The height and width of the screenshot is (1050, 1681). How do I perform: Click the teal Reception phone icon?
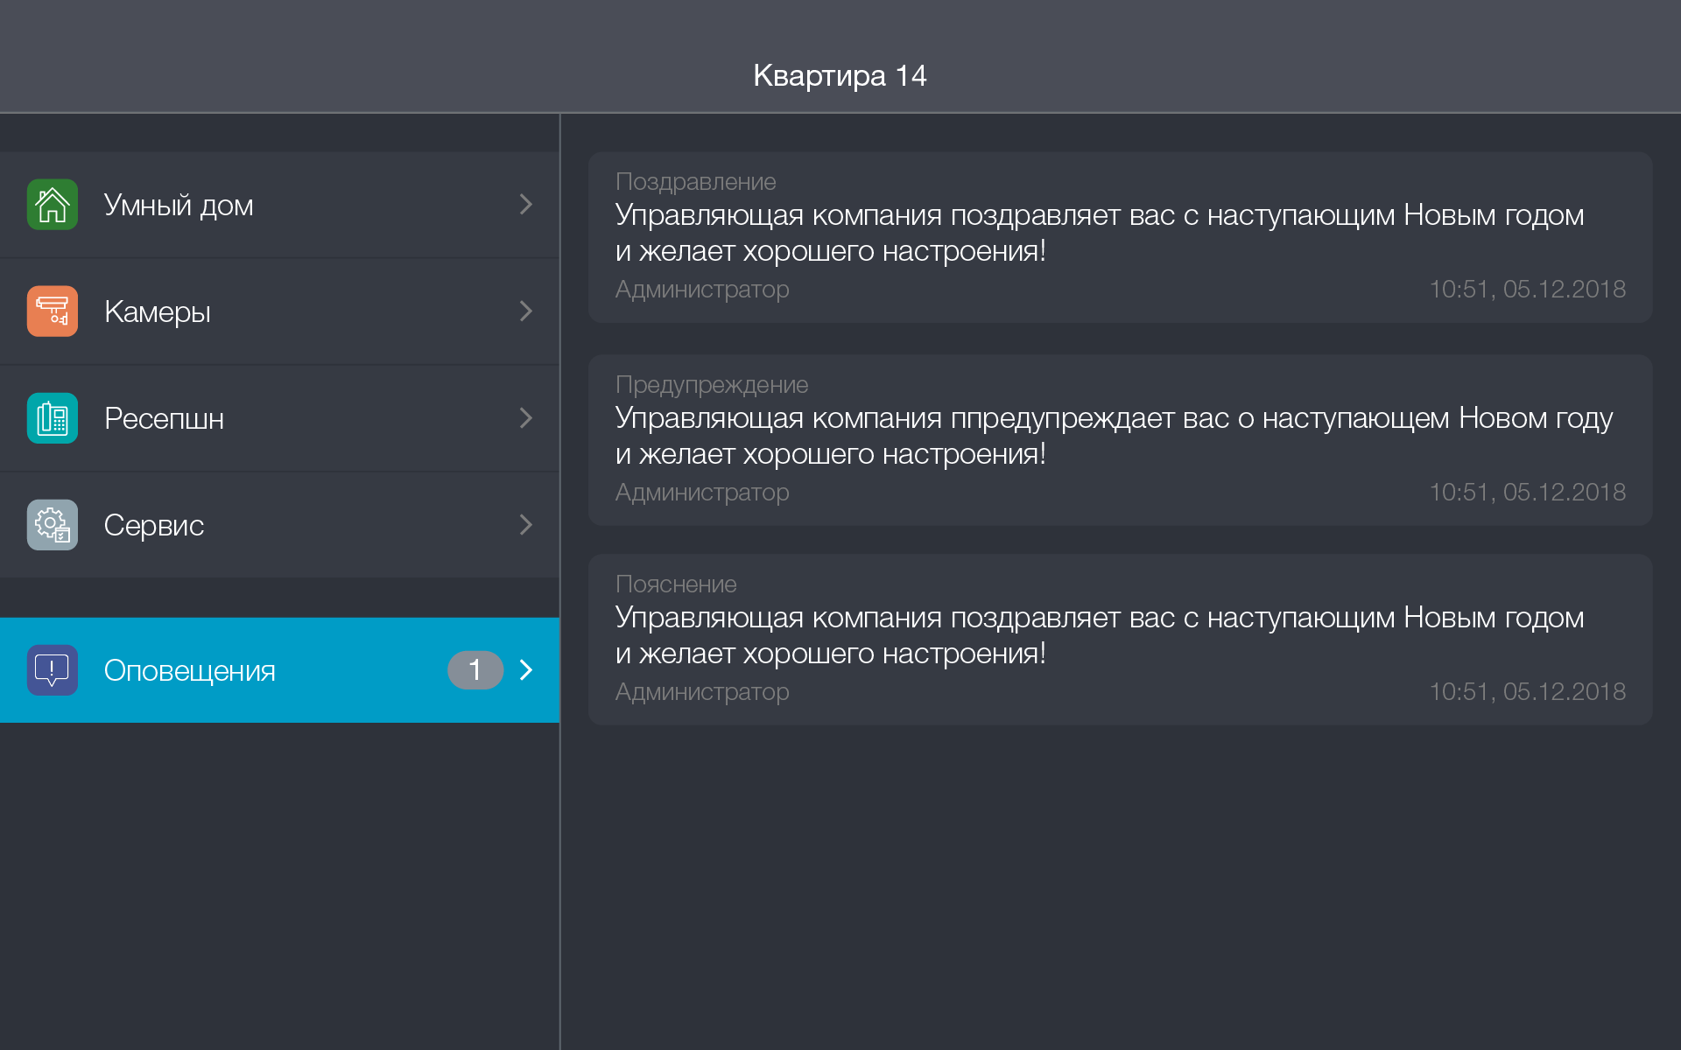tap(53, 418)
